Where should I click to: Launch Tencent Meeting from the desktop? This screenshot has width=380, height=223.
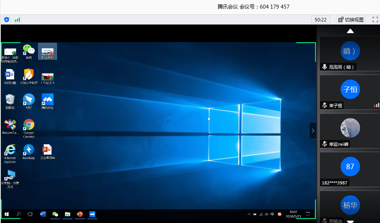(48, 101)
